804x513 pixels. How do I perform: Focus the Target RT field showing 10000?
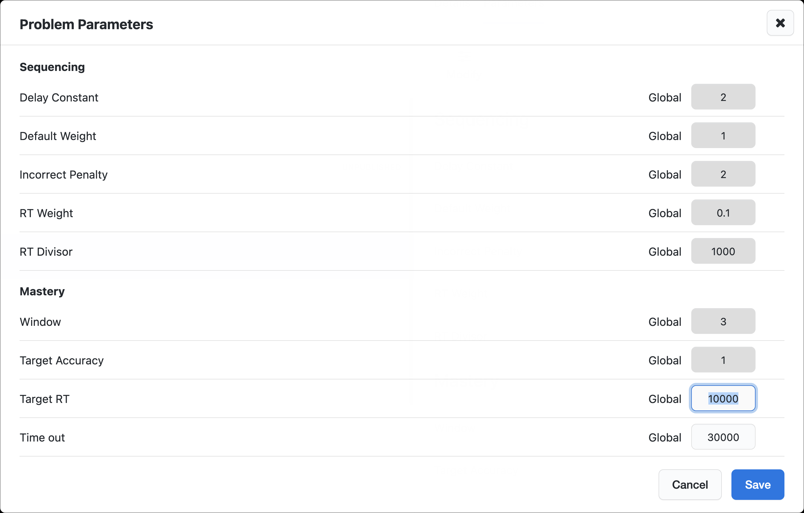pyautogui.click(x=723, y=398)
